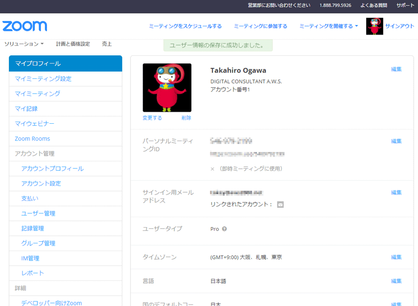The height and width of the screenshot is (306, 418).
Task: Click the Zoom logo
Action: [25, 26]
